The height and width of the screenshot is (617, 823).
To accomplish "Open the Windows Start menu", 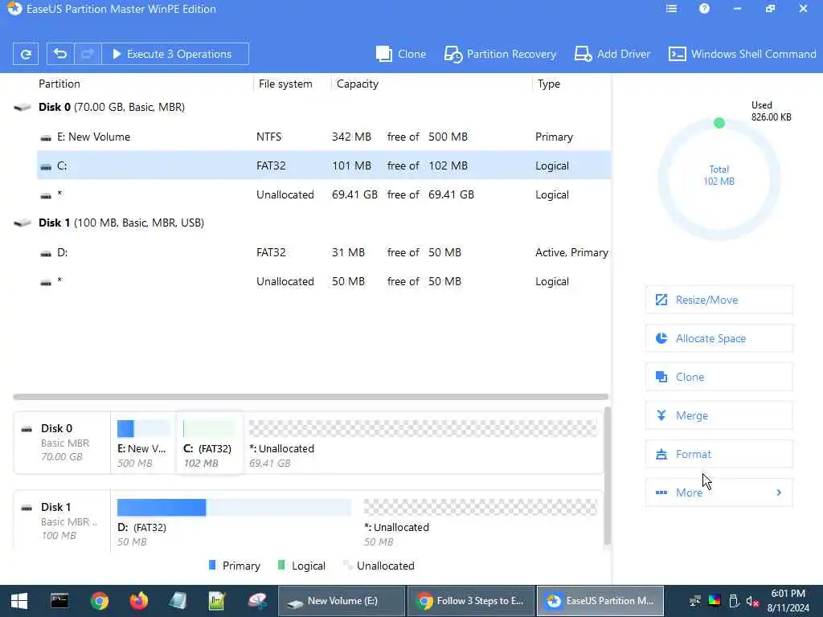I will (x=19, y=601).
